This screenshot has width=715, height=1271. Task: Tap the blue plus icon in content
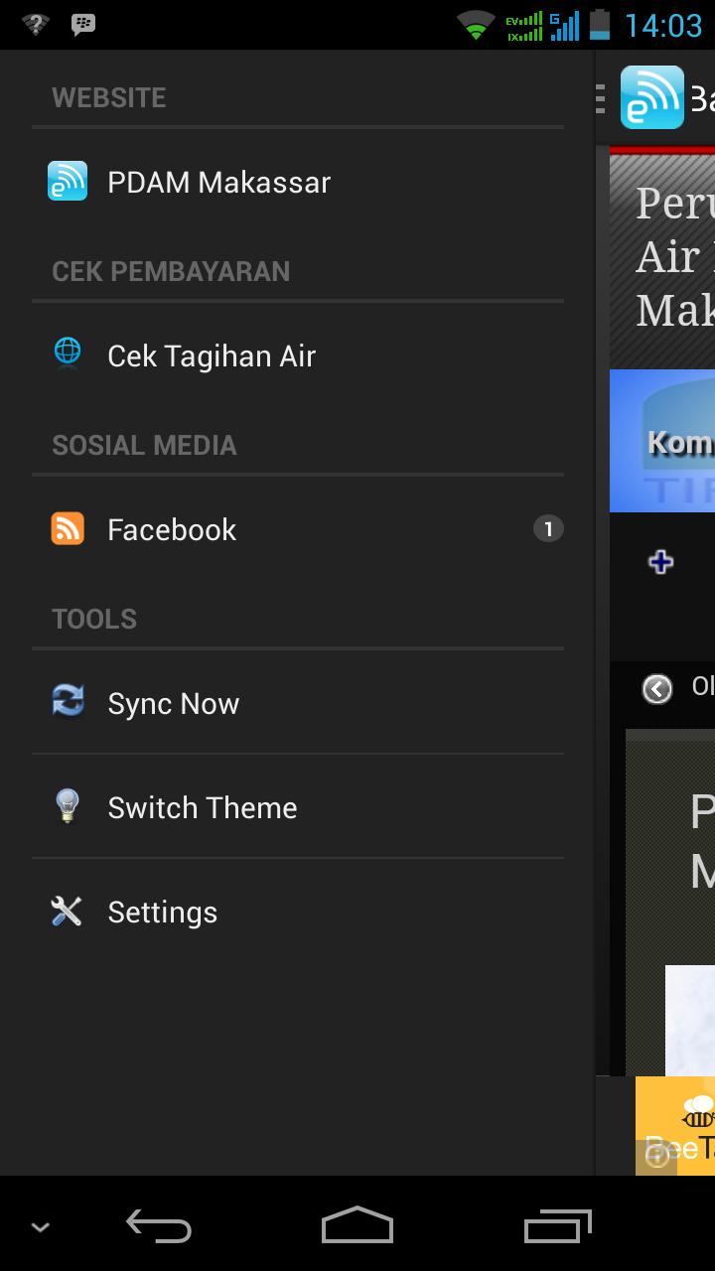660,562
